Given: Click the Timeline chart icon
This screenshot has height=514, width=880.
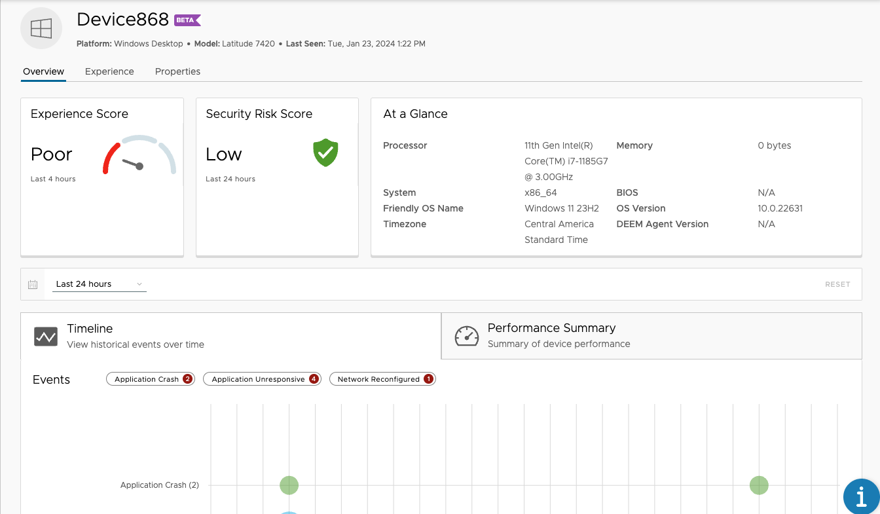Looking at the screenshot, I should (x=46, y=337).
